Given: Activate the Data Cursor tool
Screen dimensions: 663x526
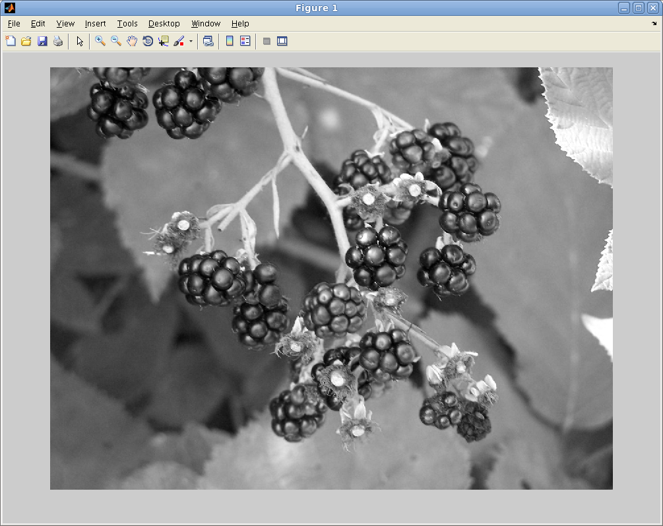Looking at the screenshot, I should [163, 41].
